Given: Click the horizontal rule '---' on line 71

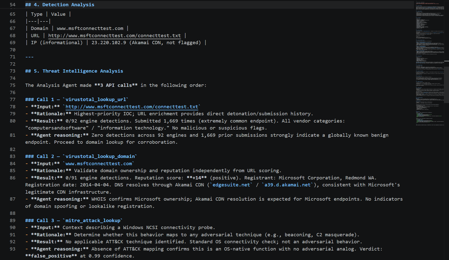Looking at the screenshot, I should (29, 57).
